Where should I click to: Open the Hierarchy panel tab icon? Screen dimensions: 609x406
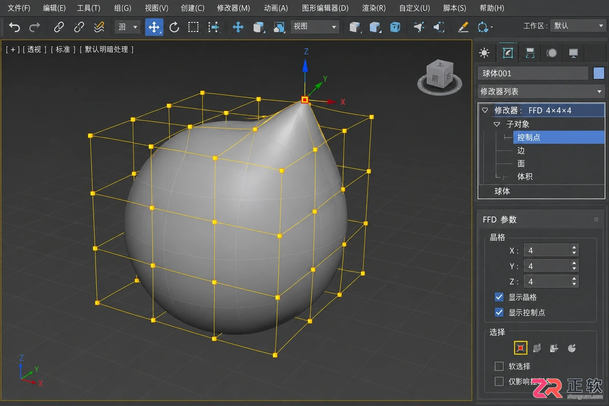point(530,53)
